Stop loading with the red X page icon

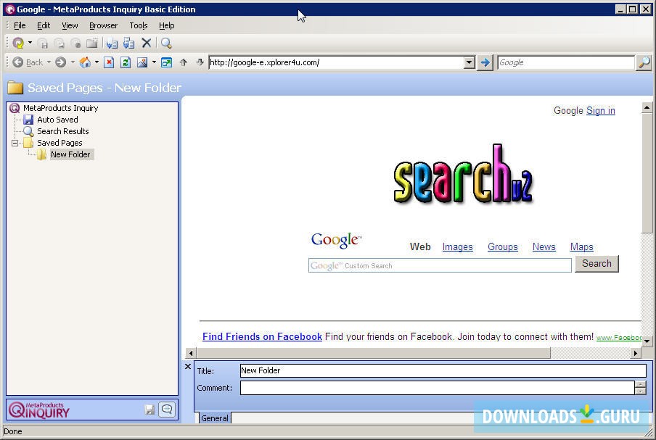(109, 62)
